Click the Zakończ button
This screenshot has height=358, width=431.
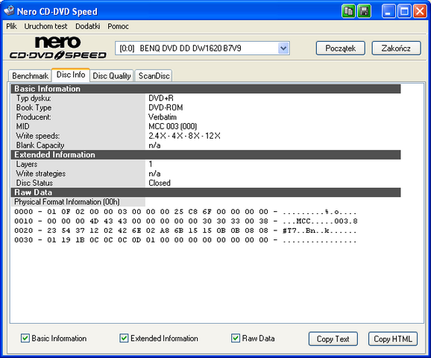click(x=396, y=48)
